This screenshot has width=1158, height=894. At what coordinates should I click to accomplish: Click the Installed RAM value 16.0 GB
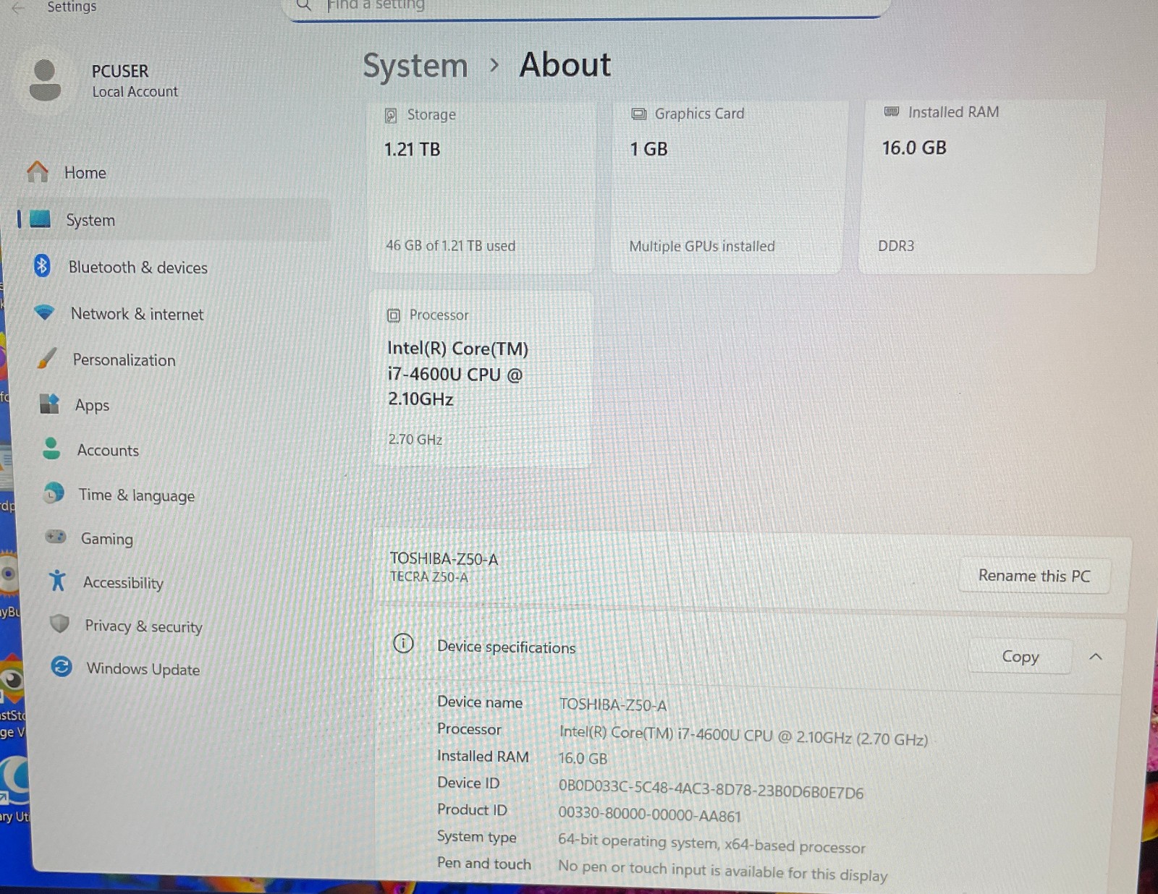coord(583,758)
